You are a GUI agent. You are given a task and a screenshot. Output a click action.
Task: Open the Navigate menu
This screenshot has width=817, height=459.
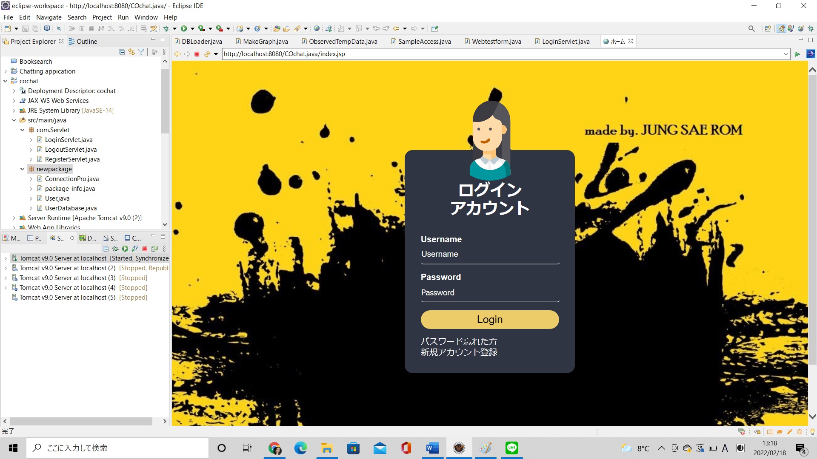coord(49,17)
